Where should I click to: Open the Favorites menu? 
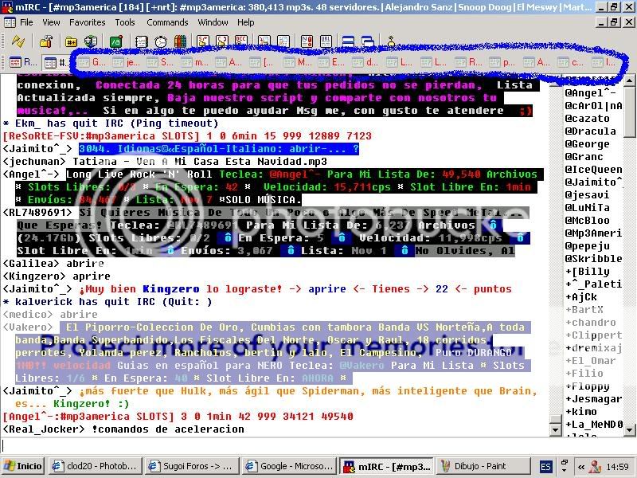(x=88, y=22)
